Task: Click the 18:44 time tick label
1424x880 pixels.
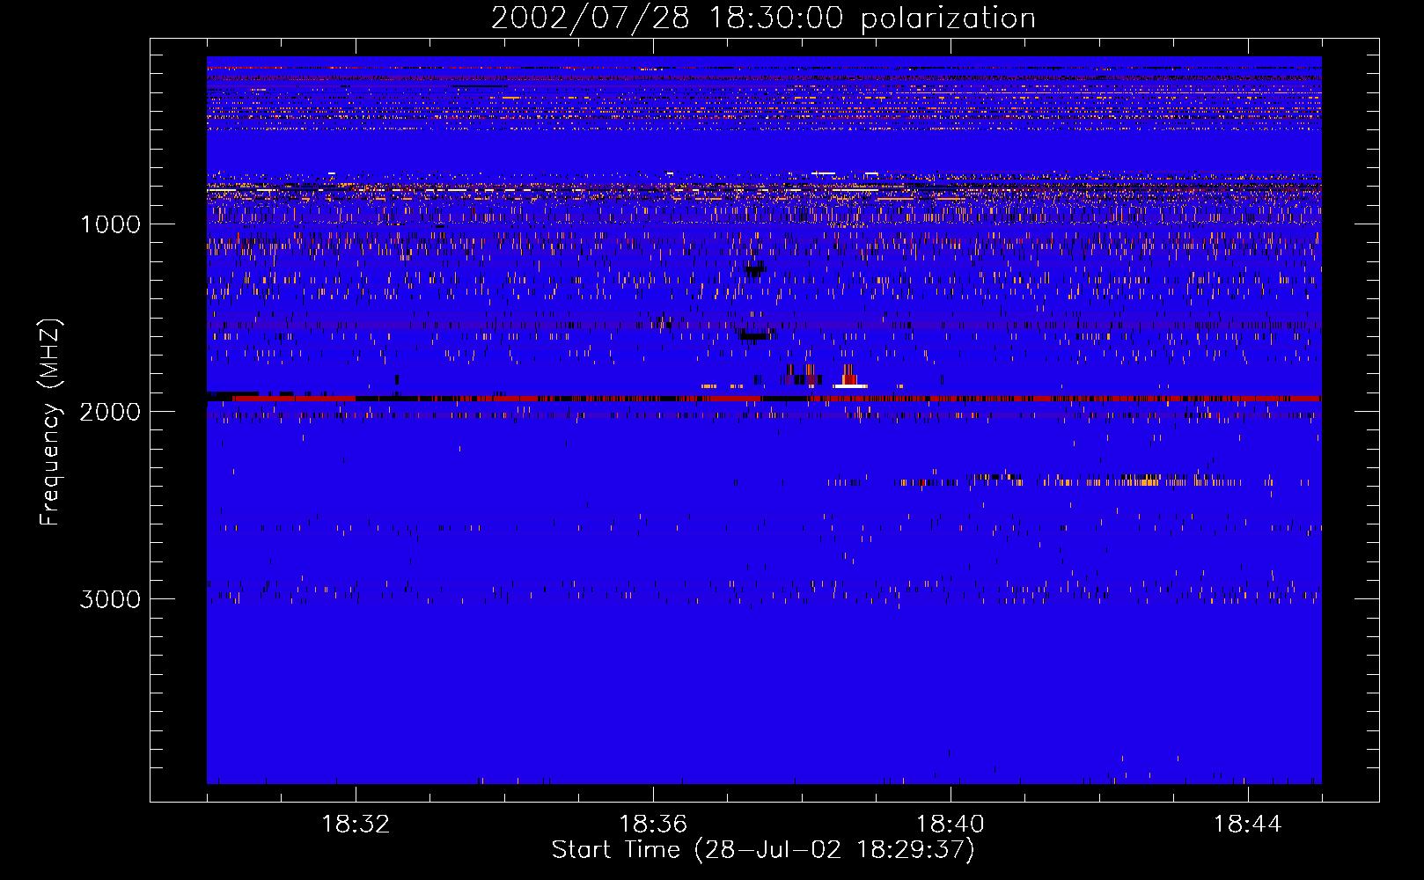Action: (1247, 825)
